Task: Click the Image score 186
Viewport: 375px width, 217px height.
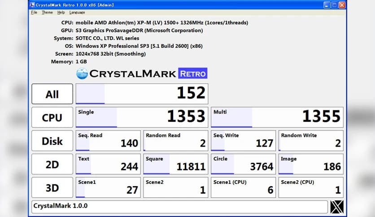Action: [x=311, y=164]
